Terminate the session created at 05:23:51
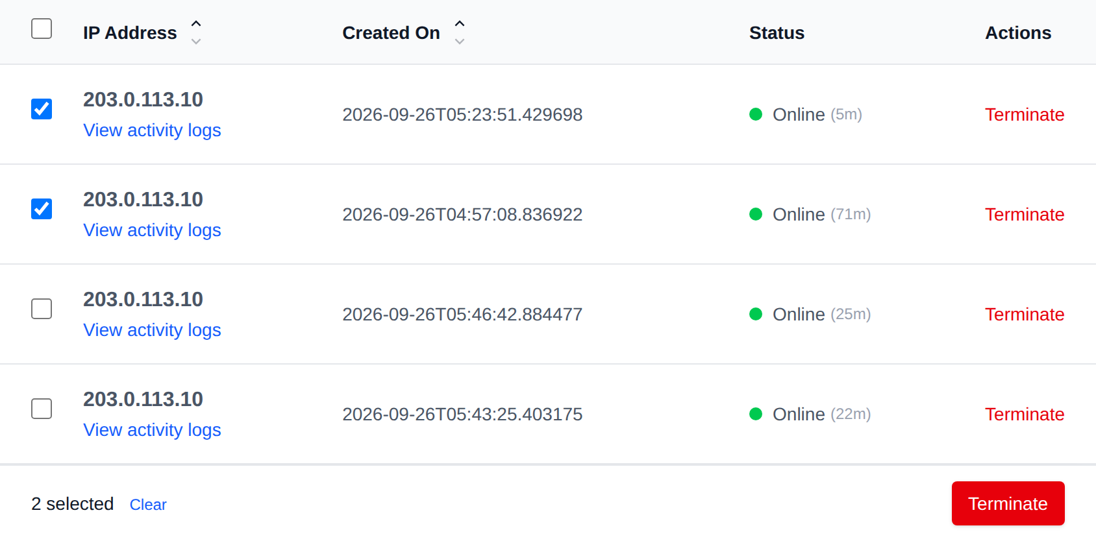Image resolution: width=1096 pixels, height=541 pixels. pos(1025,115)
